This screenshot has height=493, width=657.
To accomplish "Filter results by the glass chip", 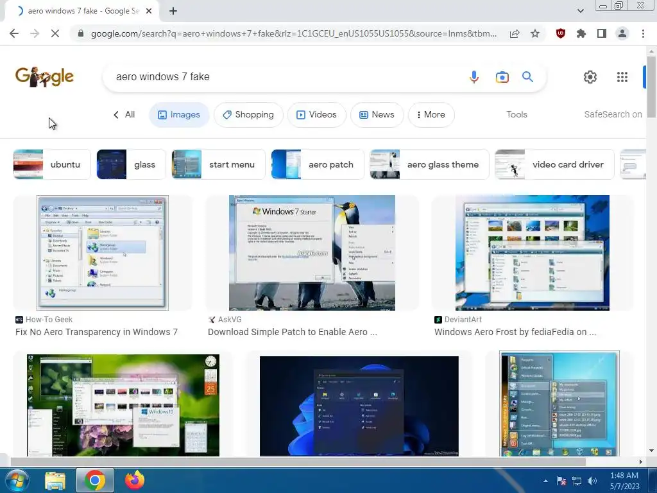I will point(131,164).
